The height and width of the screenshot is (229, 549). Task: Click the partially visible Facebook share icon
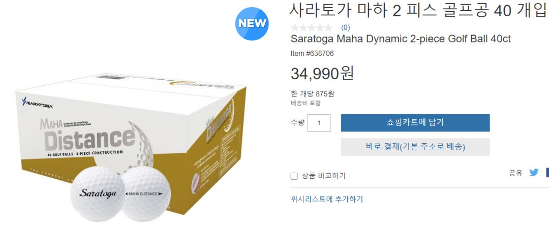[x=547, y=172]
